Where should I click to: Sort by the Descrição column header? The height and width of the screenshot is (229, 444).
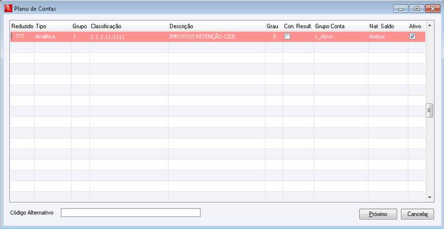click(216, 26)
